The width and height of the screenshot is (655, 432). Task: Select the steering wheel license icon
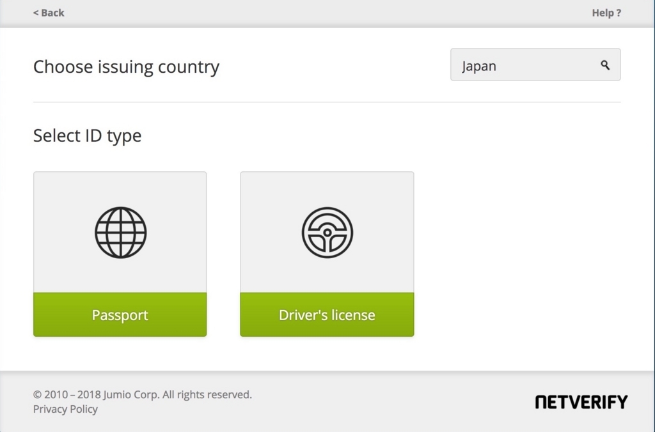[x=327, y=233]
